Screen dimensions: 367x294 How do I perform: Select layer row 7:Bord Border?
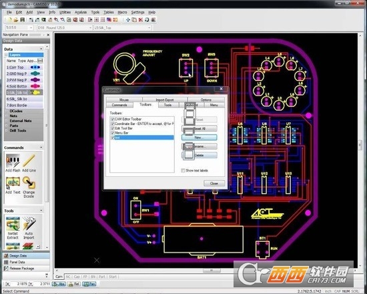[x=24, y=106]
